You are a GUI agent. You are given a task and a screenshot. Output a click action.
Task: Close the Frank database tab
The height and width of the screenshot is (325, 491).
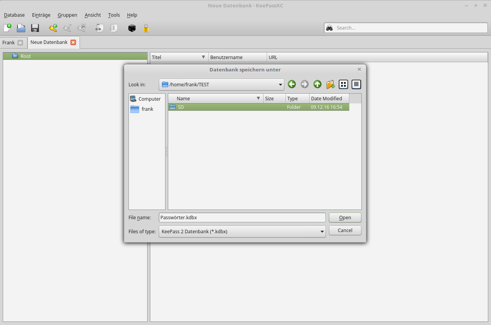[20, 43]
